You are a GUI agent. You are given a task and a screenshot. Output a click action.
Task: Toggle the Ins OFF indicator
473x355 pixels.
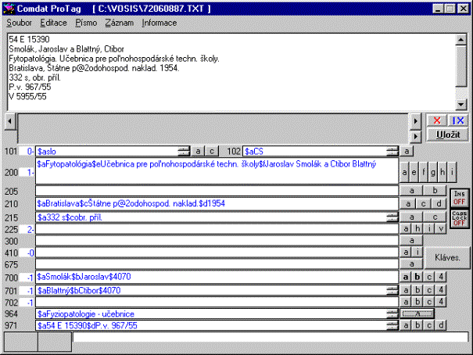click(x=459, y=197)
